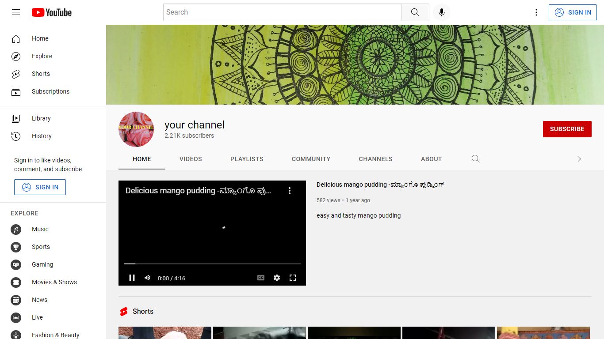Image resolution: width=604 pixels, height=339 pixels.
Task: Seek using the video progress bar
Action: coord(212,264)
